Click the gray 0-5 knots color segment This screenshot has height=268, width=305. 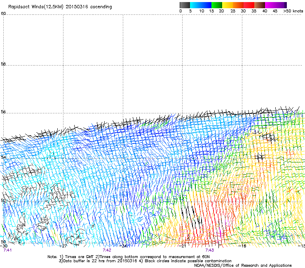coord(185,5)
